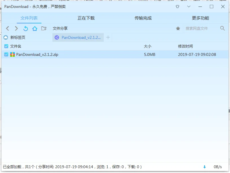Go forward with the right arrow

point(16,28)
